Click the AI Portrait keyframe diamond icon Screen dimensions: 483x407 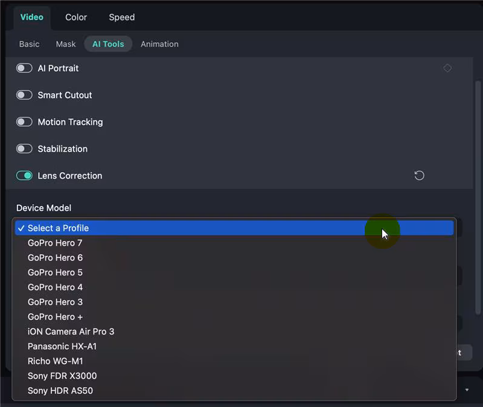pos(447,68)
